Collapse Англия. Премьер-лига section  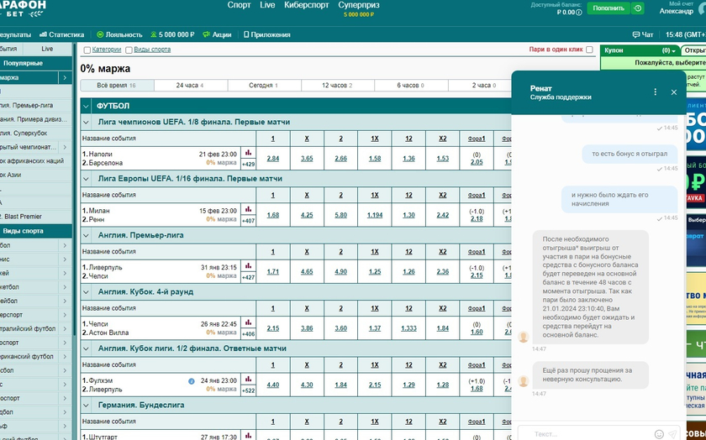tap(86, 235)
